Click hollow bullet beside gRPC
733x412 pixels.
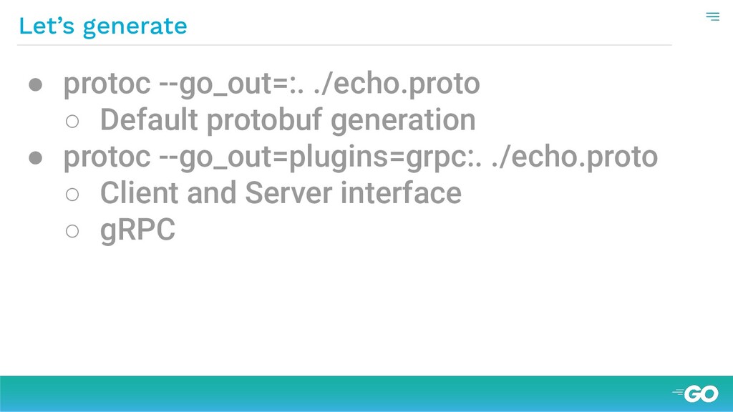click(x=72, y=231)
